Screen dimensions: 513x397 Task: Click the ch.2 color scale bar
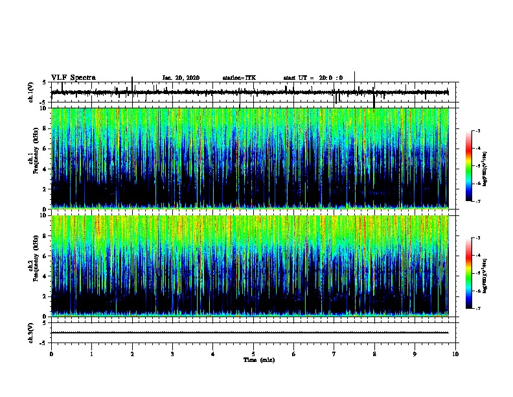[468, 273]
